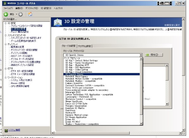Click the system information icon

(x=6, y=130)
